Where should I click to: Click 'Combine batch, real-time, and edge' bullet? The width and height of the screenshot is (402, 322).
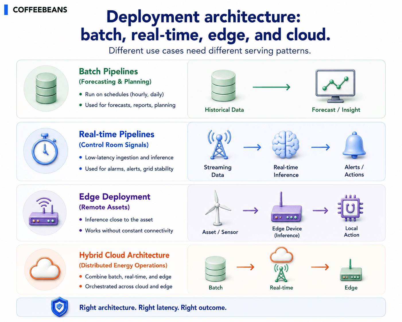(128, 277)
